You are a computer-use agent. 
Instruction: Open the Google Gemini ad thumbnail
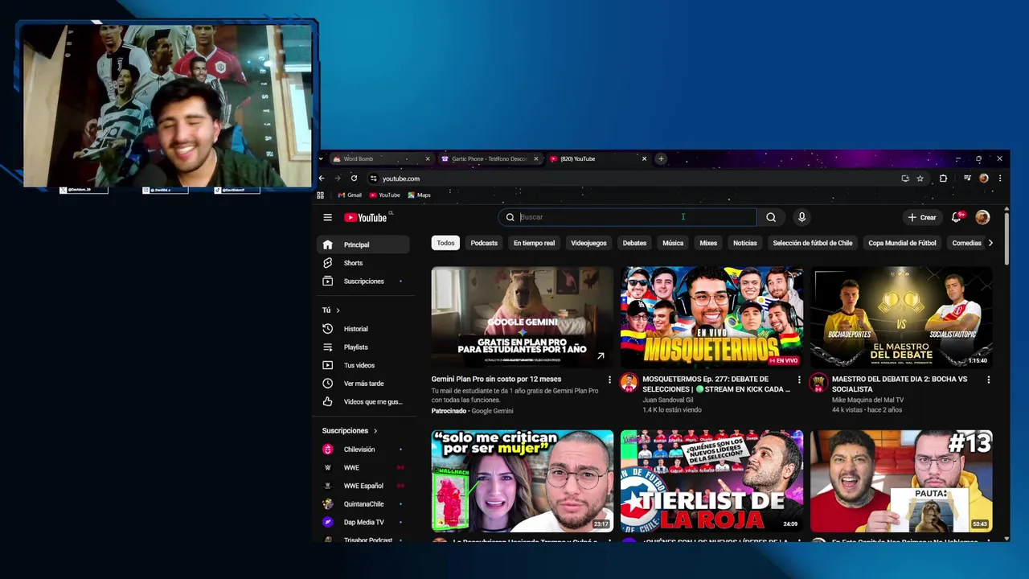point(522,317)
